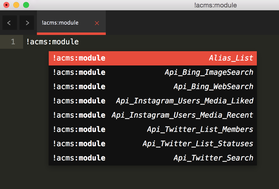Click the next tab forward arrow
This screenshot has height=189, width=279.
[x=27, y=23]
